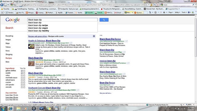Image resolution: width=197 pixels, height=111 pixels.
Task: Click the food.com 65 reviews recipe thumbnail
Action: pyautogui.click(x=31, y=64)
